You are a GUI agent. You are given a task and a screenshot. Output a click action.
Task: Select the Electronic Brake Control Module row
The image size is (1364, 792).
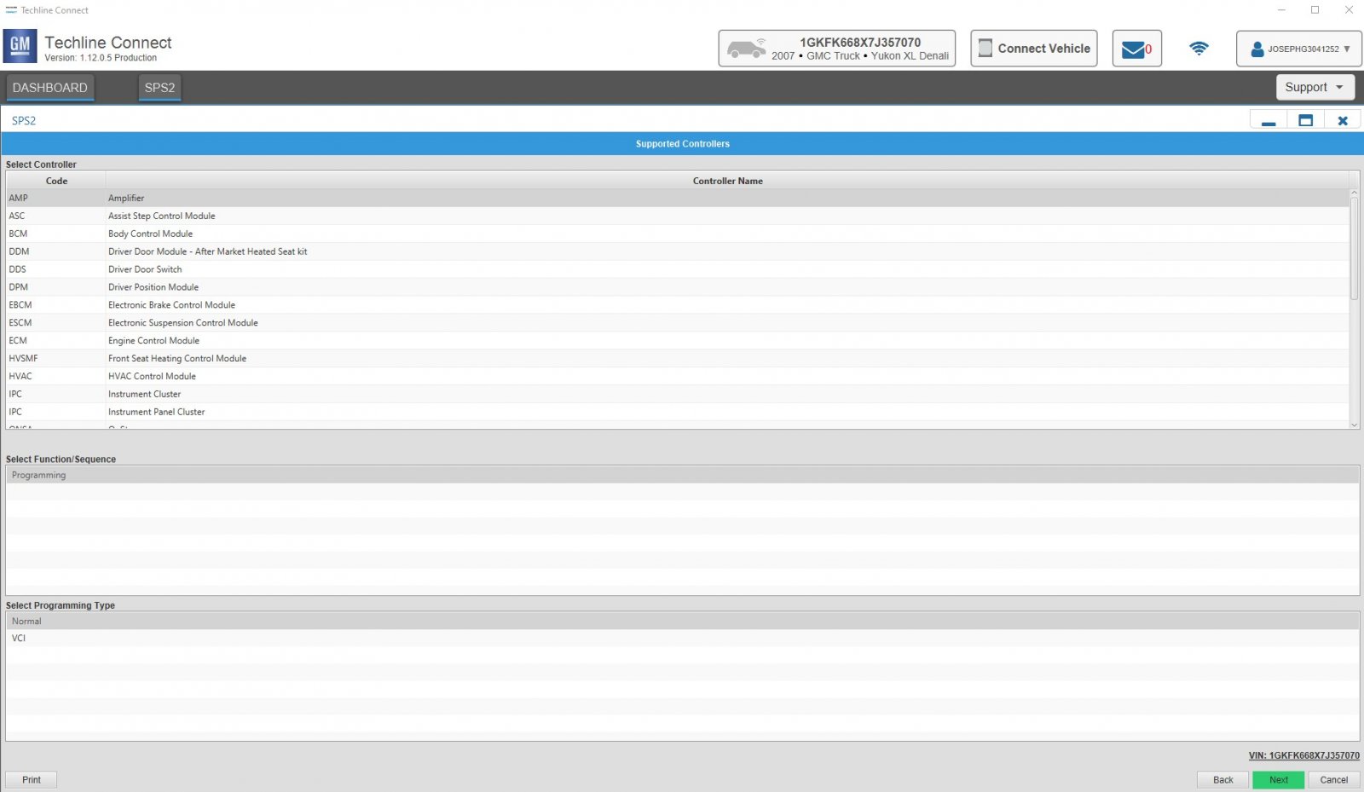click(x=678, y=305)
